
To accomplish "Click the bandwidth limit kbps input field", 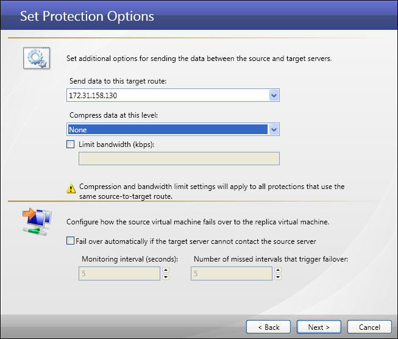I will click(x=179, y=159).
